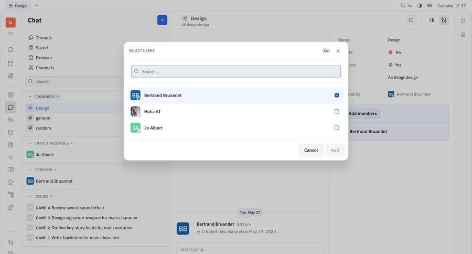The height and width of the screenshot is (254, 472).
Task: Toggle the aside panel icon in channel header
Action: pyautogui.click(x=432, y=20)
